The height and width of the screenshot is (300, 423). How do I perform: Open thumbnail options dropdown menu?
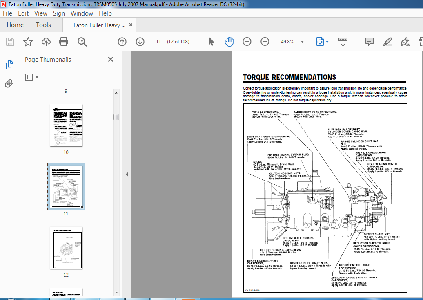click(31, 77)
